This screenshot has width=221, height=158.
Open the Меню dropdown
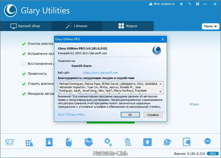(x=211, y=26)
